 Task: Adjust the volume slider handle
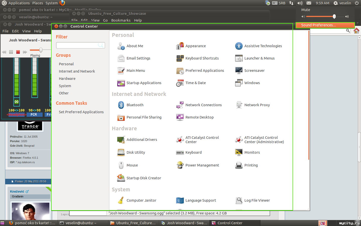pyautogui.click(x=334, y=17)
